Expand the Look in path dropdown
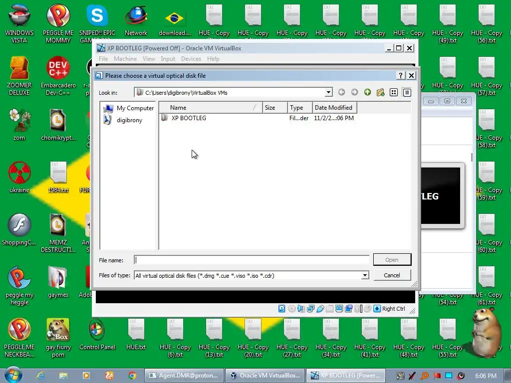The height and width of the screenshot is (383, 511). click(328, 92)
